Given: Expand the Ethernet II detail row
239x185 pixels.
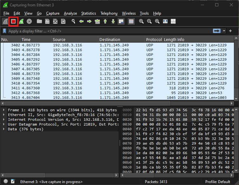Looking at the screenshot, I should point(4,115).
